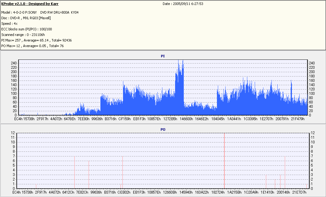326x197 pixels.
Task: Click the PI narrow spike near 200791h
Action: pyautogui.click(x=291, y=98)
